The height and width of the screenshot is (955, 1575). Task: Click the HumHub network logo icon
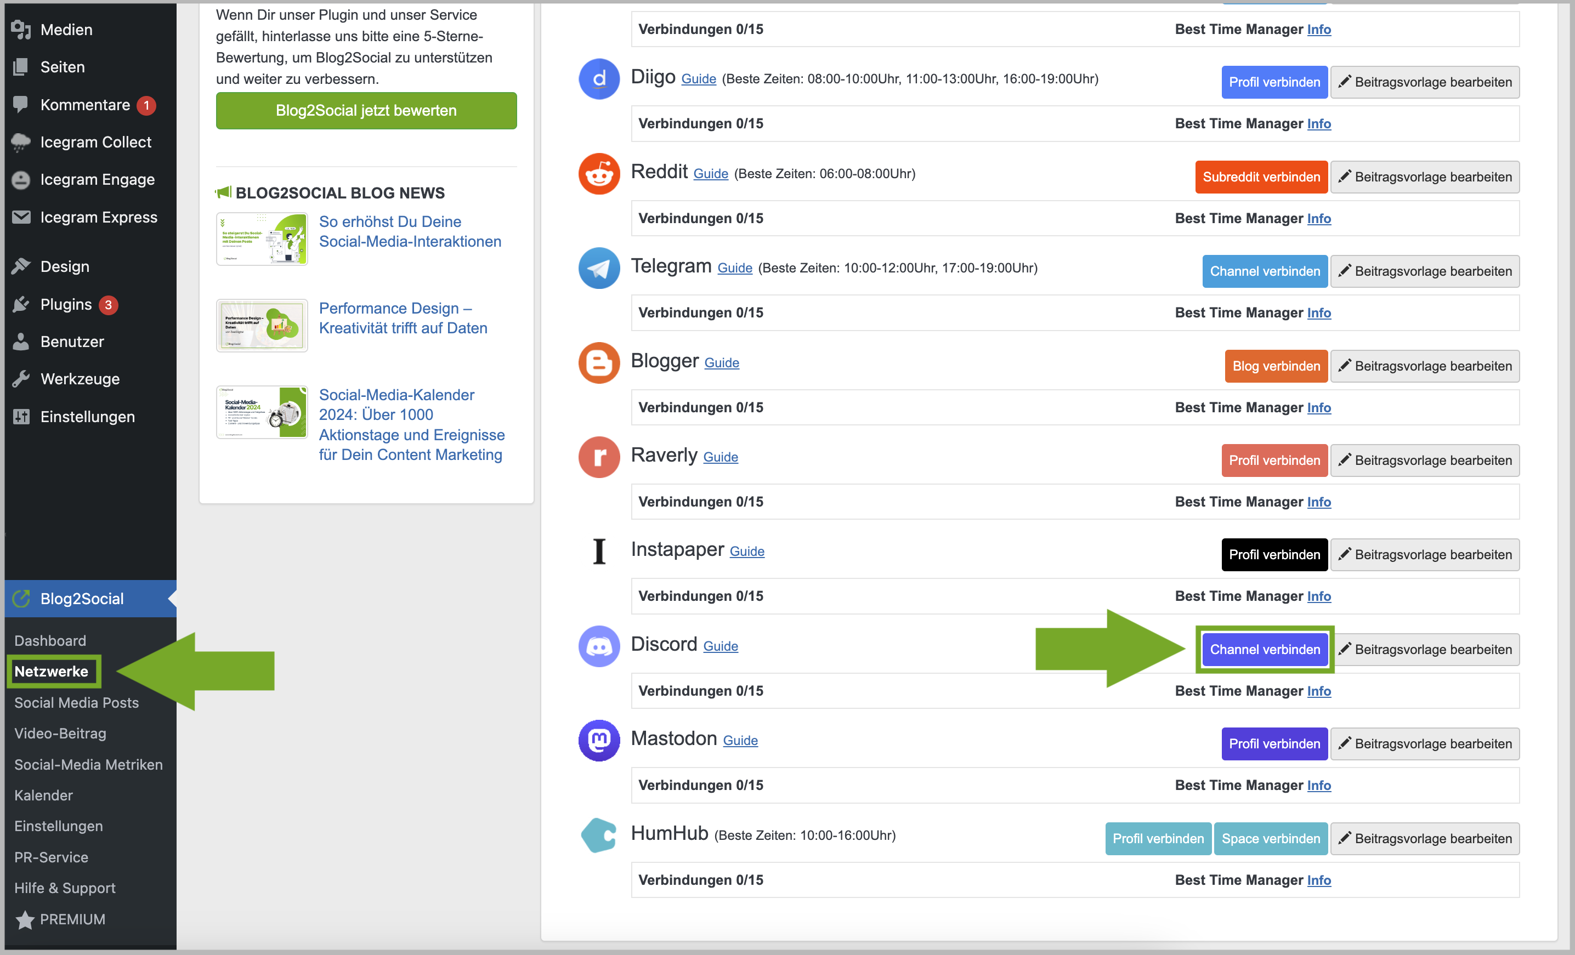[598, 835]
